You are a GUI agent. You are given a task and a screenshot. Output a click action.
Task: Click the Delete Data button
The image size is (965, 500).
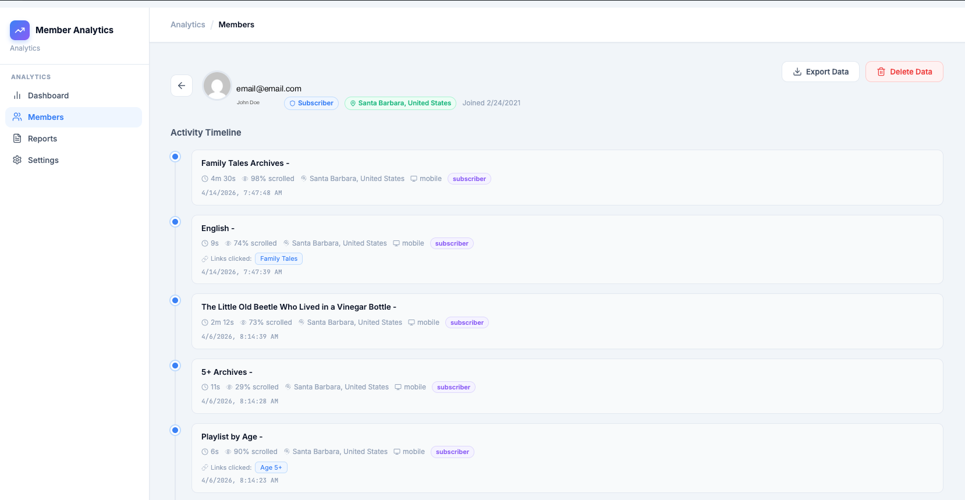coord(904,72)
